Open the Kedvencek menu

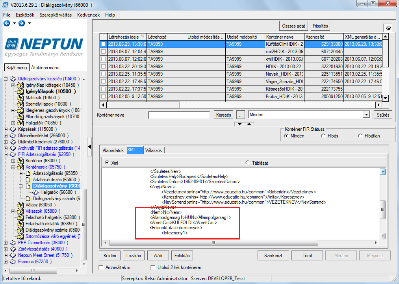pos(88,15)
